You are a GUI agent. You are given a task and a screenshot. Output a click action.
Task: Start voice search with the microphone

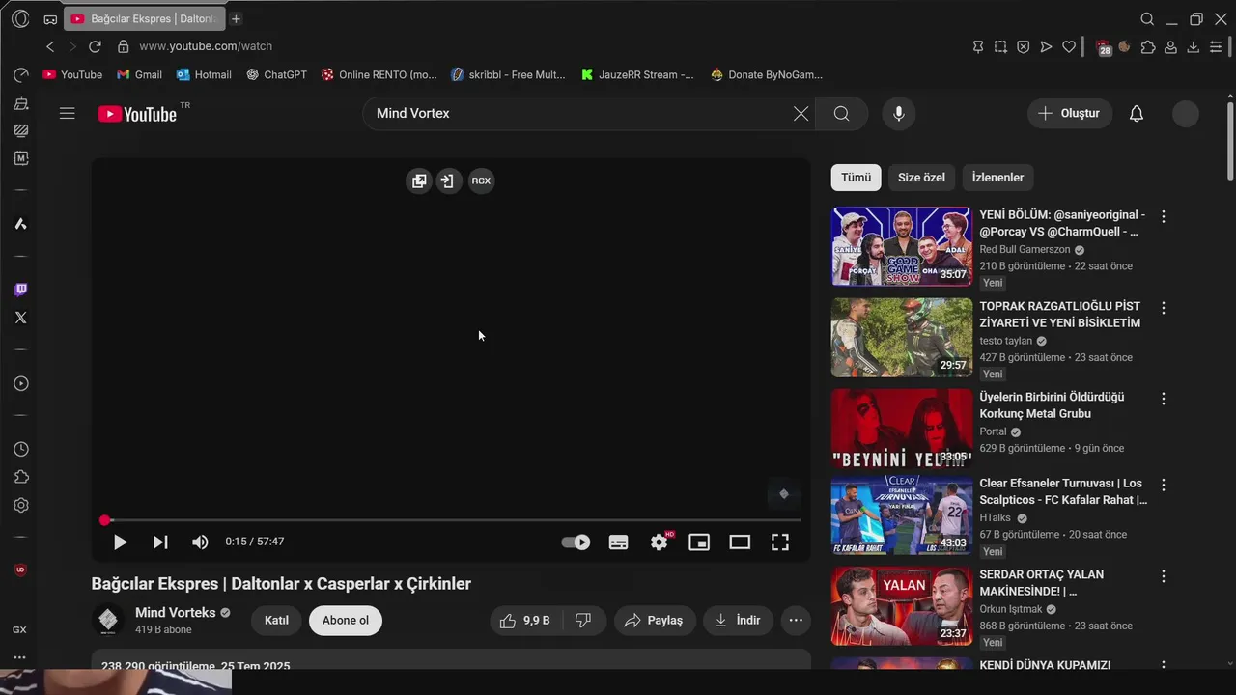click(x=899, y=113)
